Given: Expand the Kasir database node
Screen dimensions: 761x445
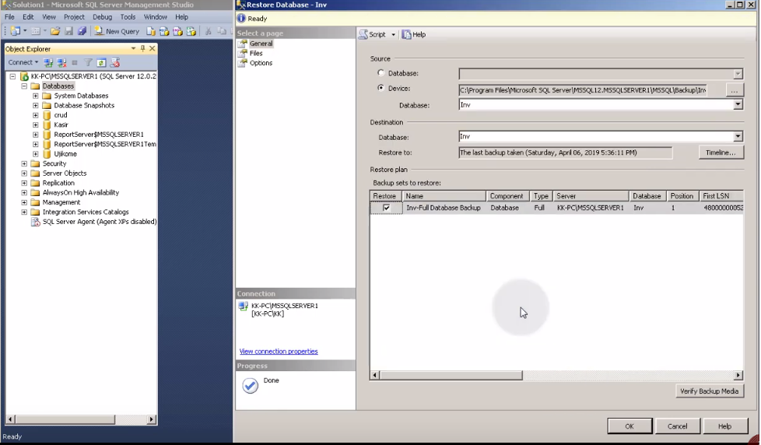Looking at the screenshot, I should pos(36,124).
